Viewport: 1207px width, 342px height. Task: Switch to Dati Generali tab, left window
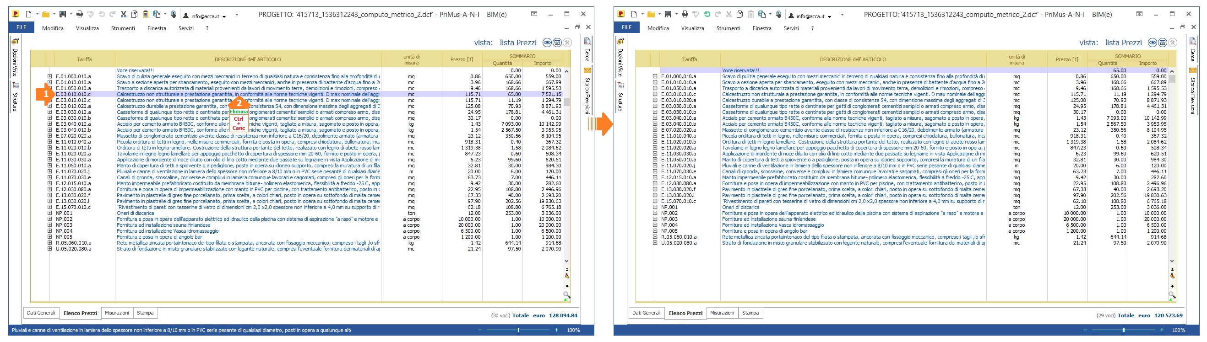(x=41, y=313)
